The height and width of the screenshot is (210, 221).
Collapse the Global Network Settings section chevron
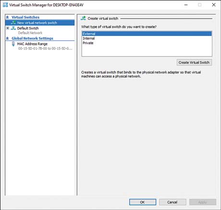click(7, 38)
